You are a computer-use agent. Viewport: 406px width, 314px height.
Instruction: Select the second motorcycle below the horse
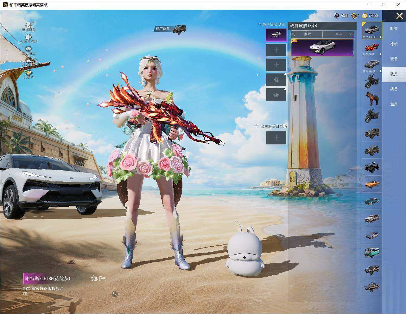(x=372, y=116)
